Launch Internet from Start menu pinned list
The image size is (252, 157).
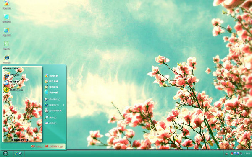point(12,76)
